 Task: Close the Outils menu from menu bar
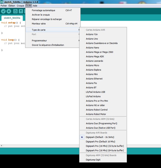point(29,6)
